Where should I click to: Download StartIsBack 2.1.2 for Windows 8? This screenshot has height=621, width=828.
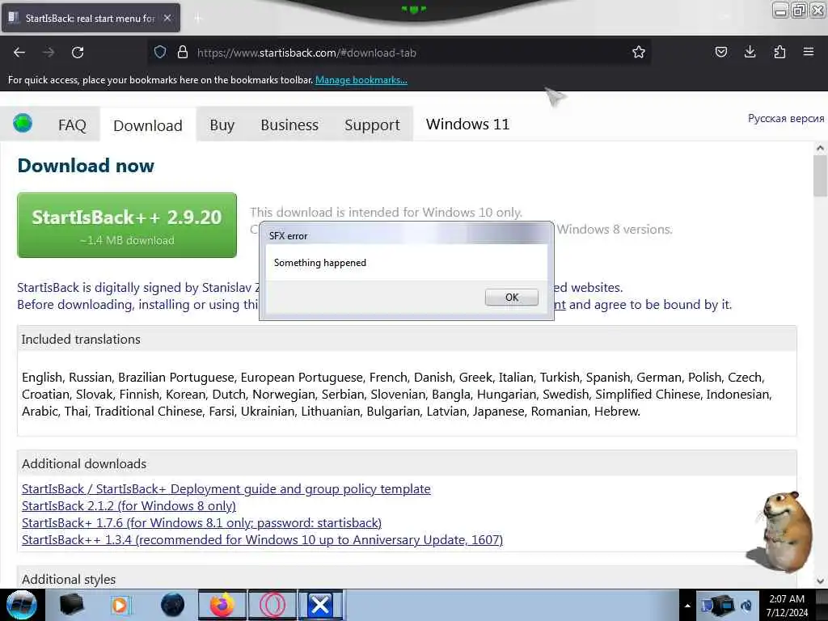pyautogui.click(x=129, y=506)
